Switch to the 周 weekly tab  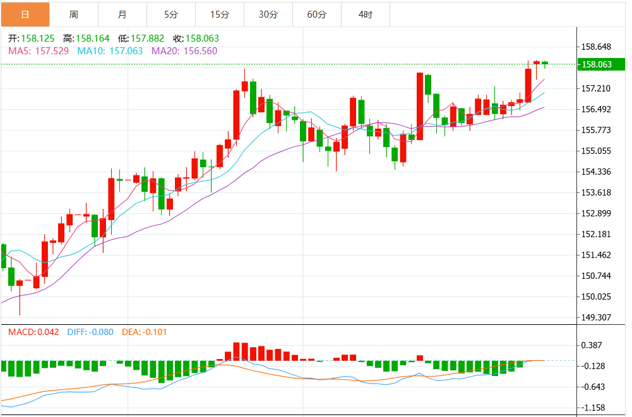74,15
